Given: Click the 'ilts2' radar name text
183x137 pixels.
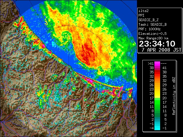Looking at the screenshot, I should click(x=144, y=11).
